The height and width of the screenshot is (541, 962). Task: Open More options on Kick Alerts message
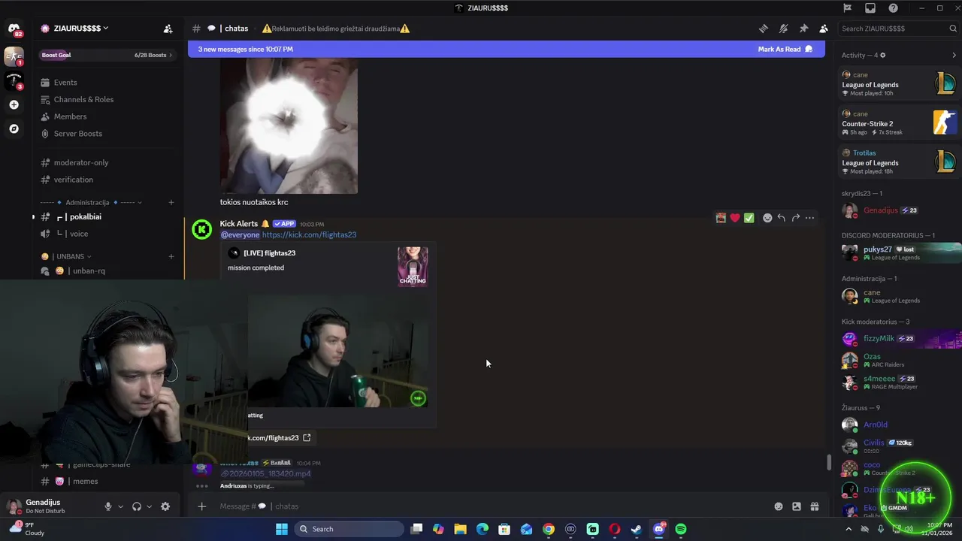809,218
